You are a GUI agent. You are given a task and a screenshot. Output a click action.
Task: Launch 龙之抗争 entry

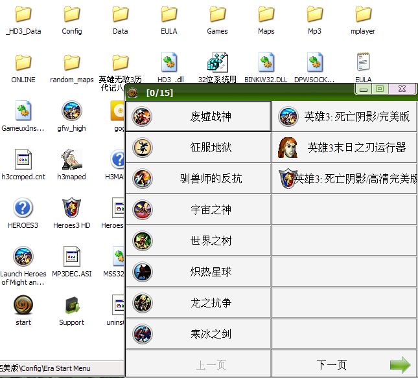tap(198, 303)
